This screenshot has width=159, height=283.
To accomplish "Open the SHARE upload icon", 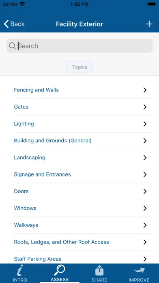I will click(99, 270).
